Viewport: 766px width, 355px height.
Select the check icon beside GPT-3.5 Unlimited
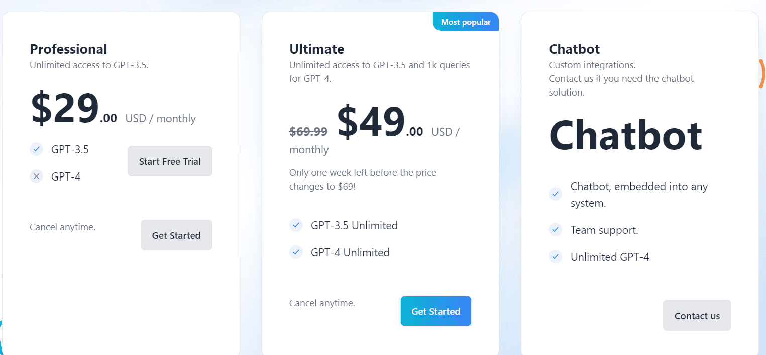(296, 225)
